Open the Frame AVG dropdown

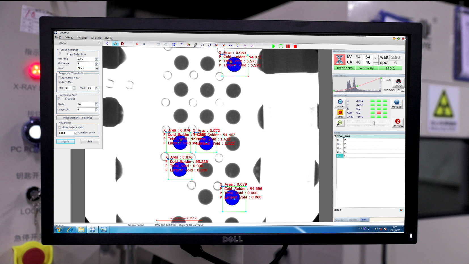tap(402, 90)
